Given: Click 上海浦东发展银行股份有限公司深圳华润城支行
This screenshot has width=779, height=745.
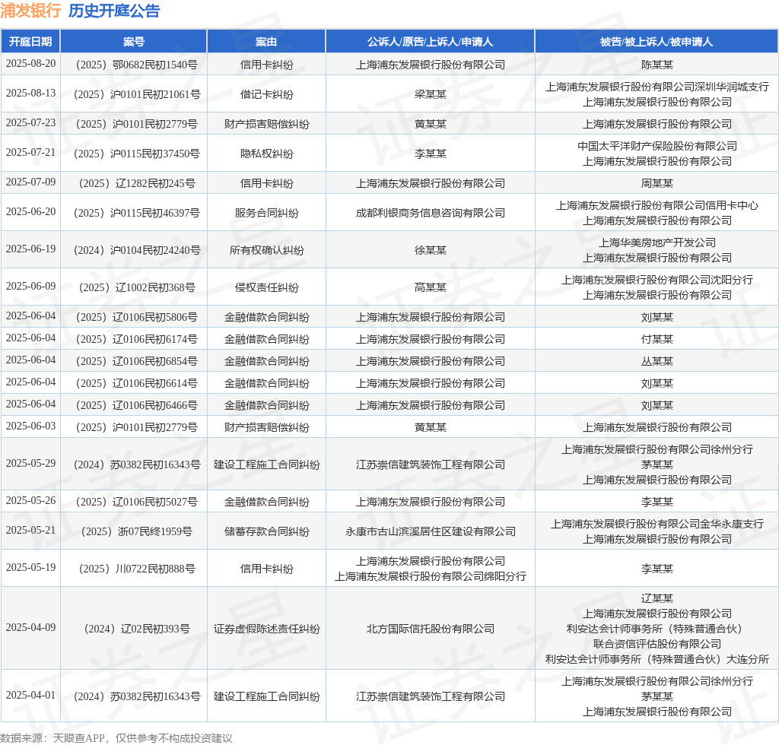Looking at the screenshot, I should point(657,87).
